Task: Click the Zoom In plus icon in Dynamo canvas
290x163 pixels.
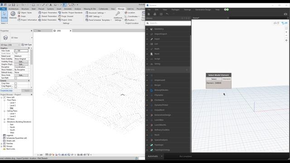Action: tap(286, 32)
